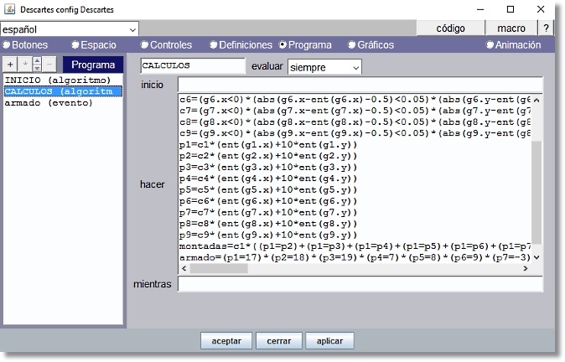Click the asterisk duplicate button
Image resolution: width=565 pixels, height=362 pixels.
[23, 65]
